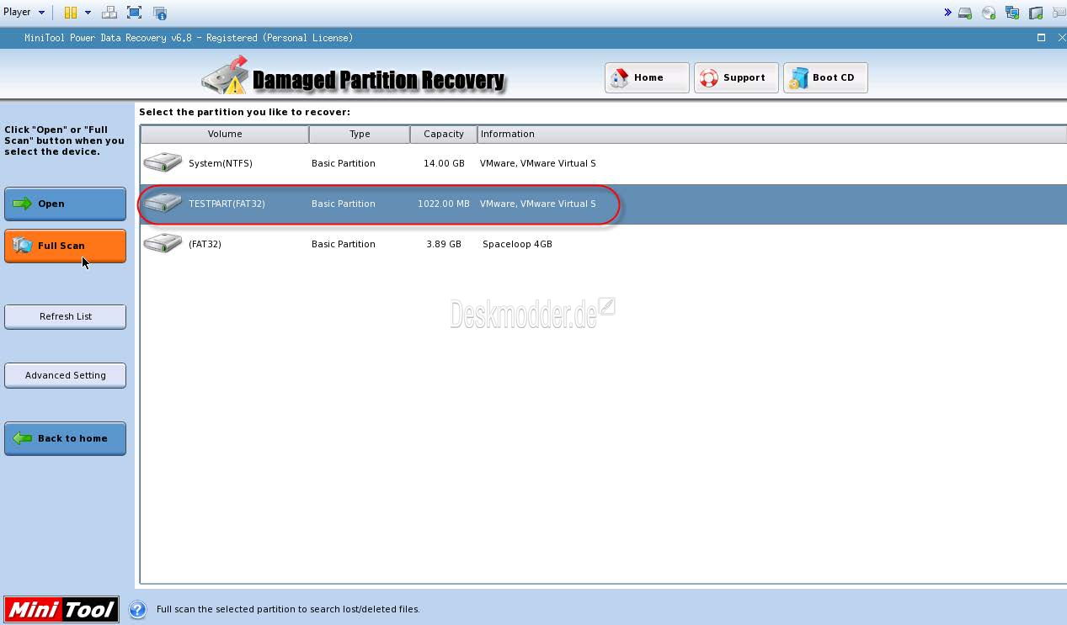Click the CD/DVD drive device icon
1067x625 pixels.
pos(989,13)
